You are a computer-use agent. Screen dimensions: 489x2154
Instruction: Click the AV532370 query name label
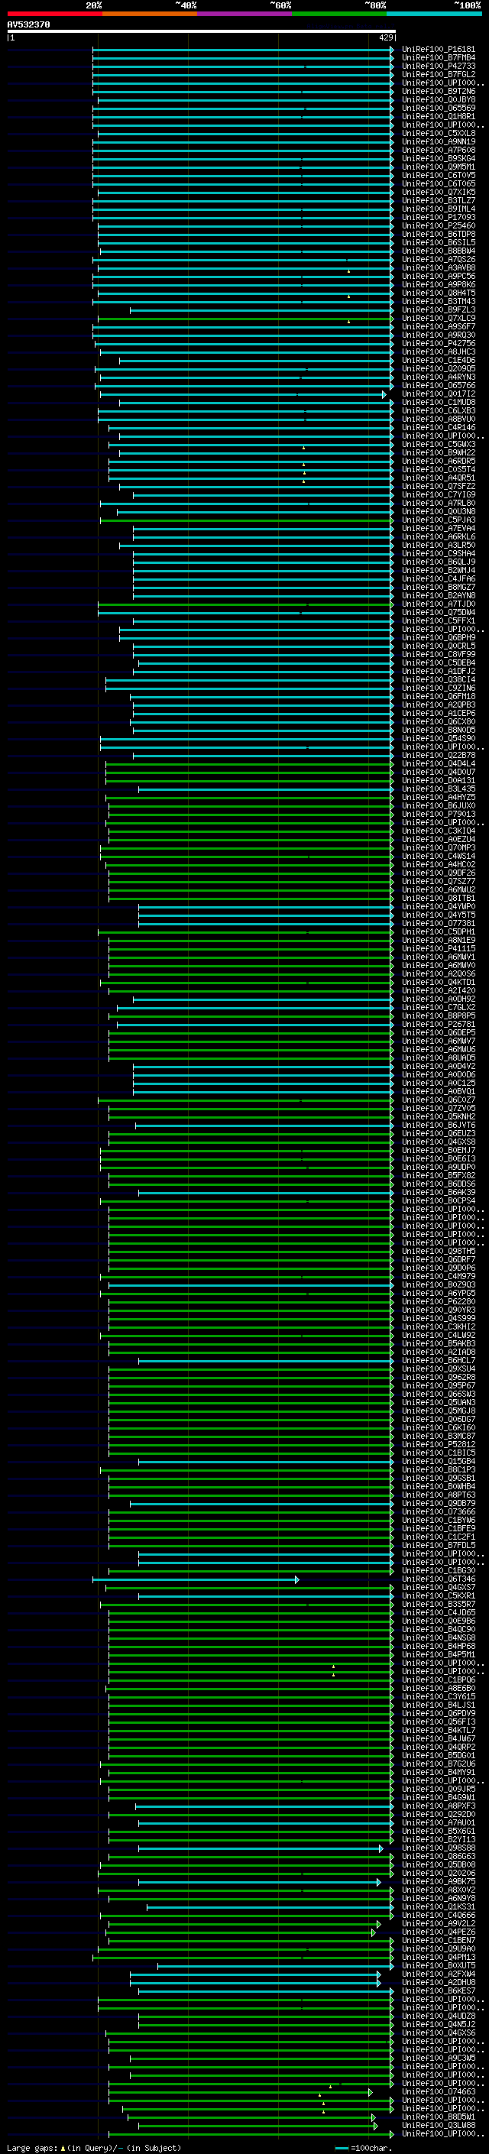(28, 24)
